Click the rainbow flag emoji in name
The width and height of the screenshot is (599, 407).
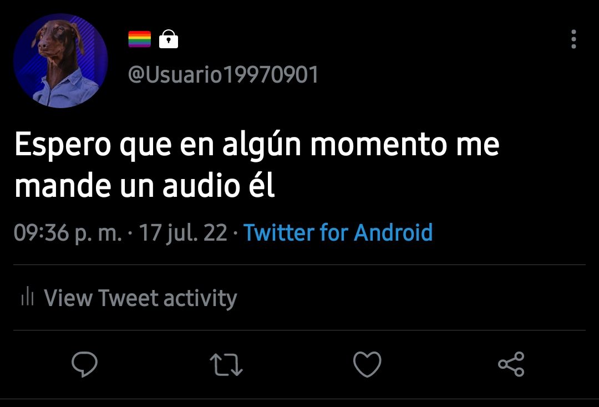[139, 39]
